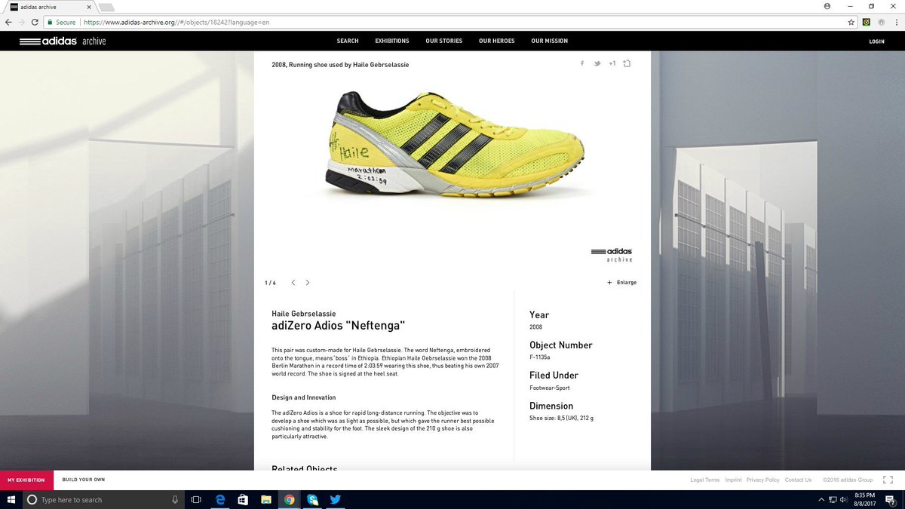Open the Windows Start menu
This screenshot has height=509, width=905.
tap(11, 499)
